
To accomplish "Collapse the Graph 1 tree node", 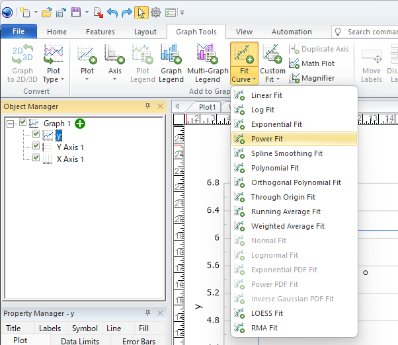I will click(11, 124).
